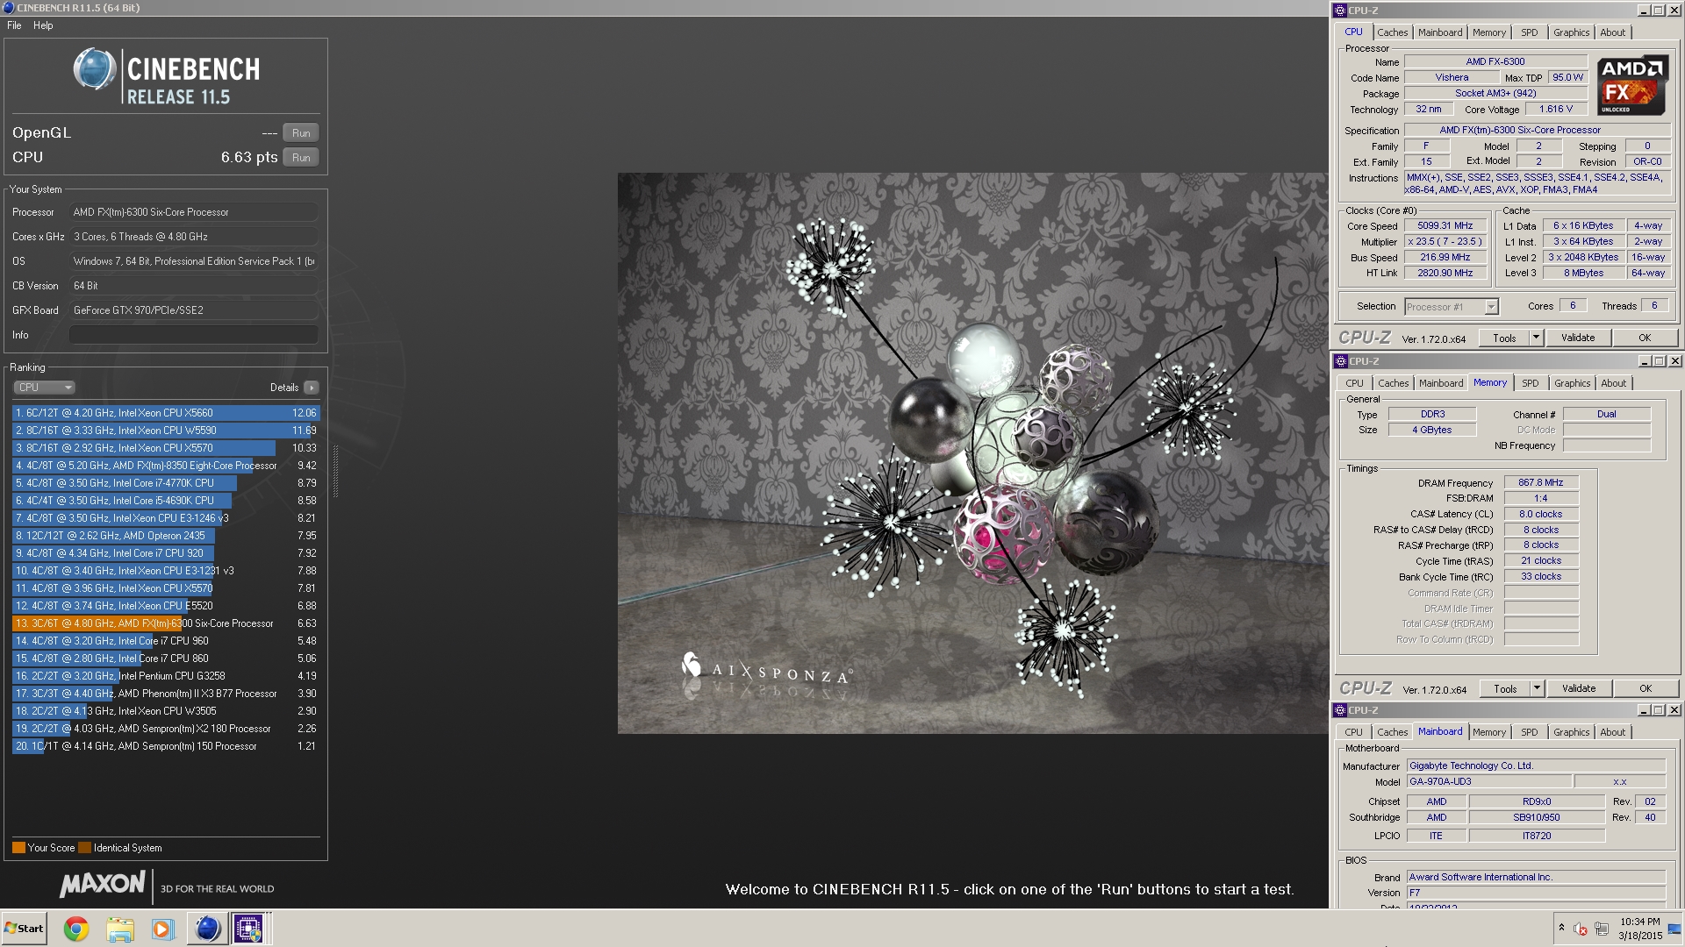The width and height of the screenshot is (1685, 947).
Task: Click the show desktop tray icon
Action: click(1674, 929)
